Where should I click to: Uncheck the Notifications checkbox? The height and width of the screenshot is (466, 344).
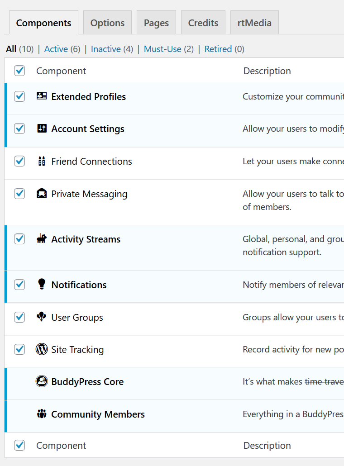tap(19, 285)
